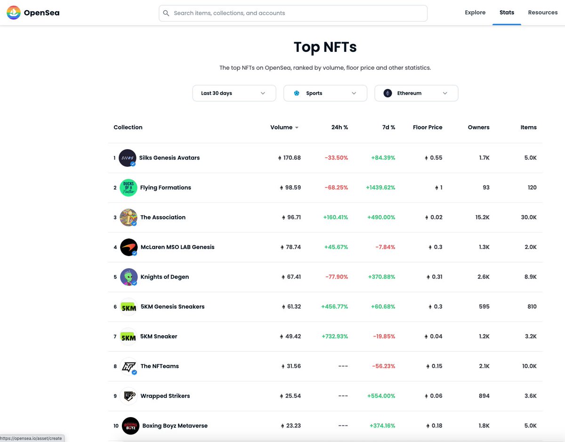
Task: Open the Knights of Degen link
Action: click(165, 277)
